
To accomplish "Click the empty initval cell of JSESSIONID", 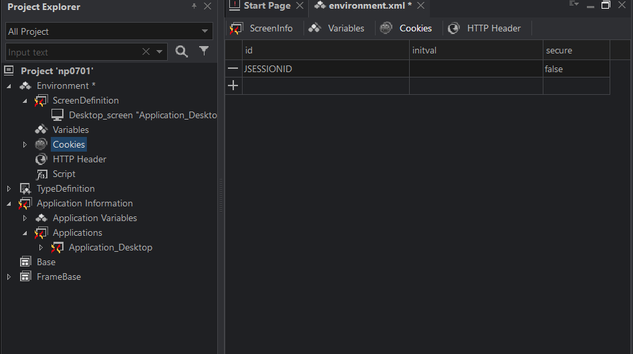I will 476,69.
